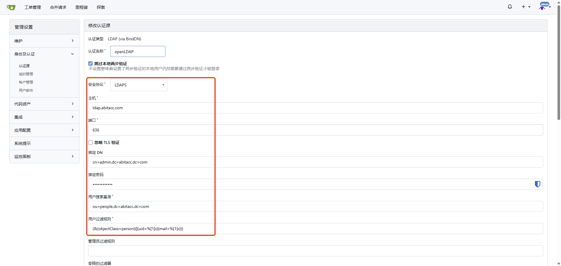Expand the 代码资产 sidebar section
The height and width of the screenshot is (266, 561).
pos(44,104)
